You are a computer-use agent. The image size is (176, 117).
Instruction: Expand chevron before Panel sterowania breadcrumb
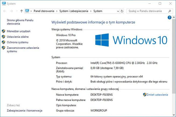click(x=31, y=11)
